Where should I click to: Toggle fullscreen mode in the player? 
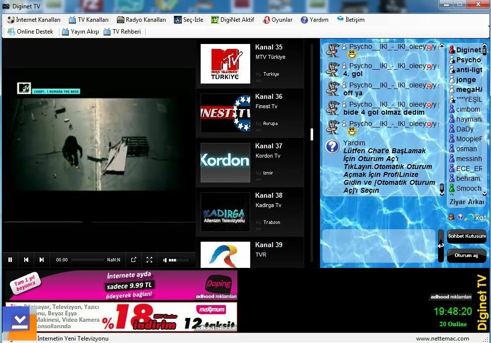149,259
